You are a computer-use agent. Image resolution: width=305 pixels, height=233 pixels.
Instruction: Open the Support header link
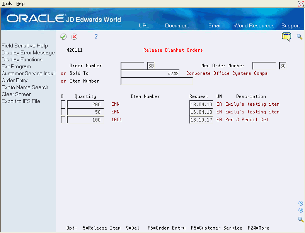(x=290, y=25)
